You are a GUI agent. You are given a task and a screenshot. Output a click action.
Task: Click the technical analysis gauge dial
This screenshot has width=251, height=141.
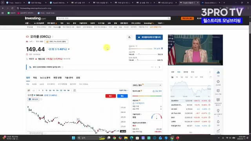pyautogui.click(x=156, y=116)
